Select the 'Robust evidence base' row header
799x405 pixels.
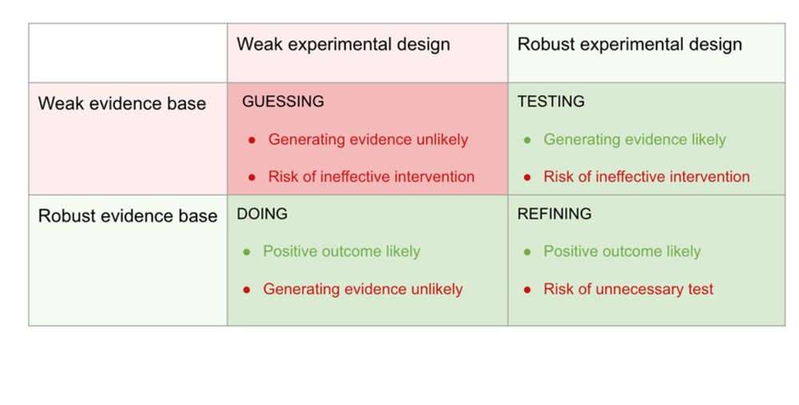point(127,216)
